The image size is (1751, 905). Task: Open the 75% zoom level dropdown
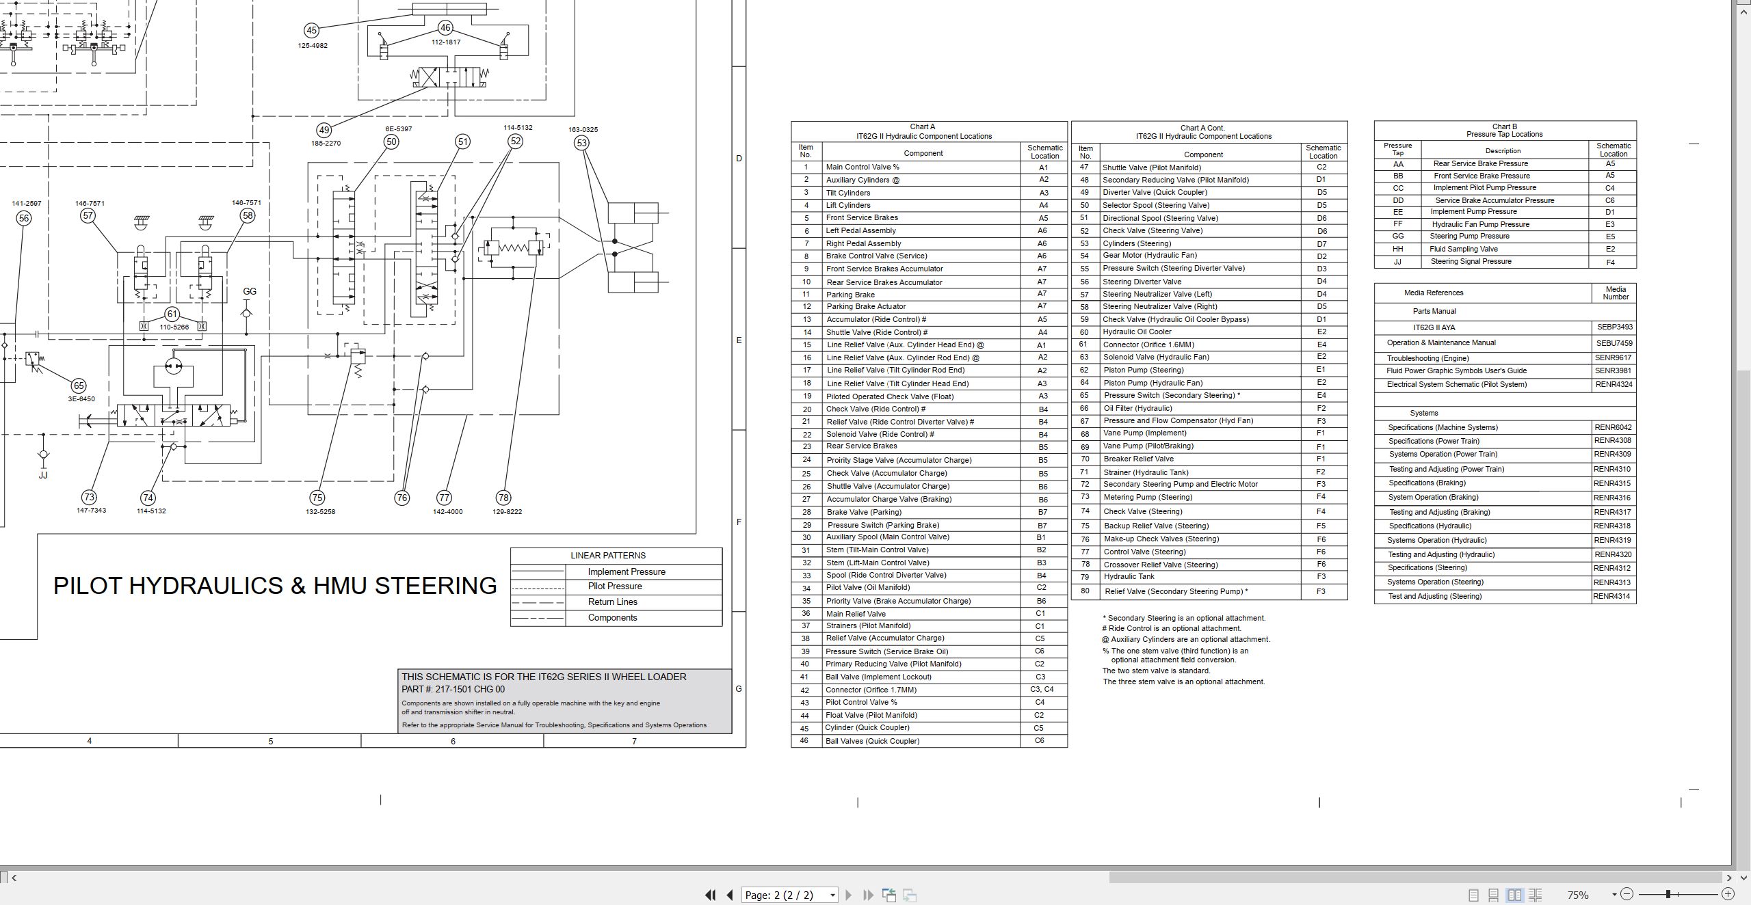click(1614, 895)
